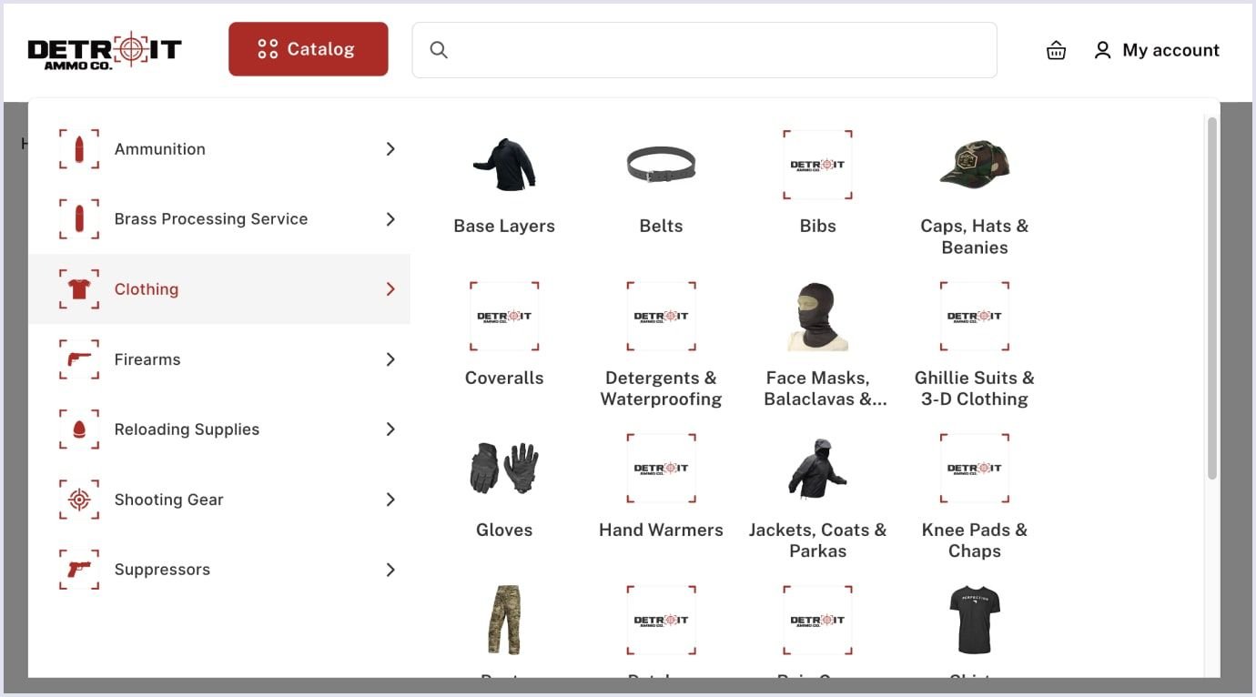1256x697 pixels.
Task: Click the balaclava face mask image
Action: coord(817,317)
